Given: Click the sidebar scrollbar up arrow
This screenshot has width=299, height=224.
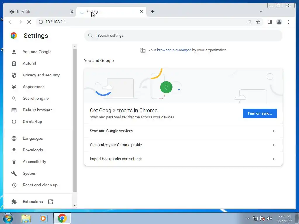Looking at the screenshot, I should click(74, 46).
